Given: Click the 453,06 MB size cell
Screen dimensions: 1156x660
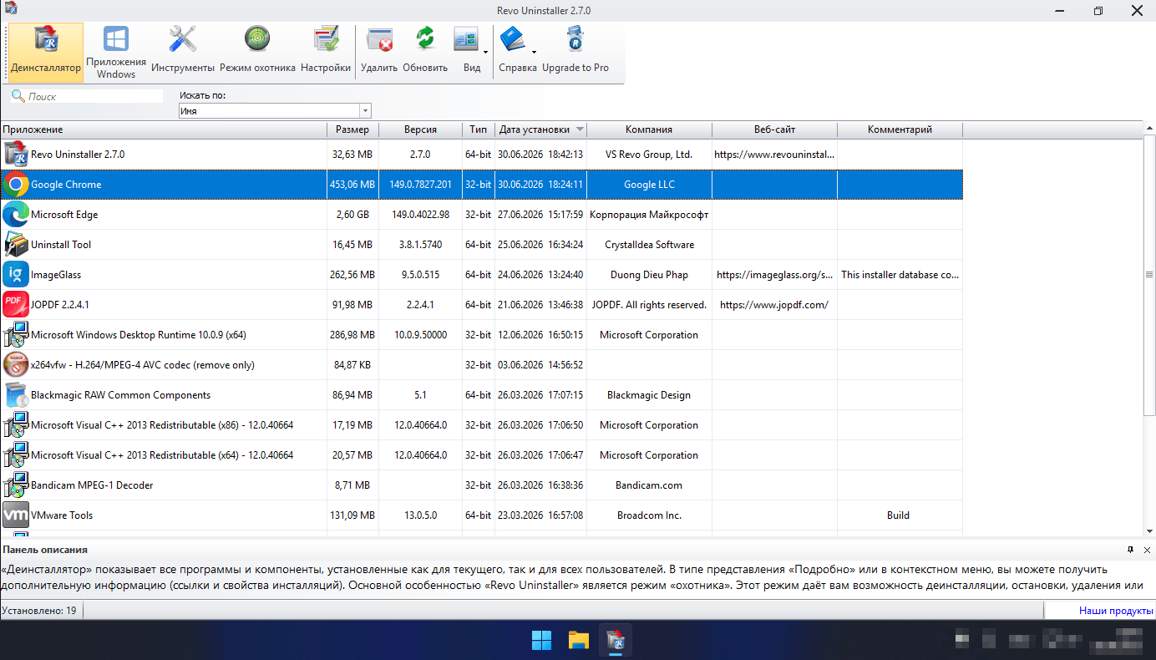Looking at the screenshot, I should pos(352,185).
